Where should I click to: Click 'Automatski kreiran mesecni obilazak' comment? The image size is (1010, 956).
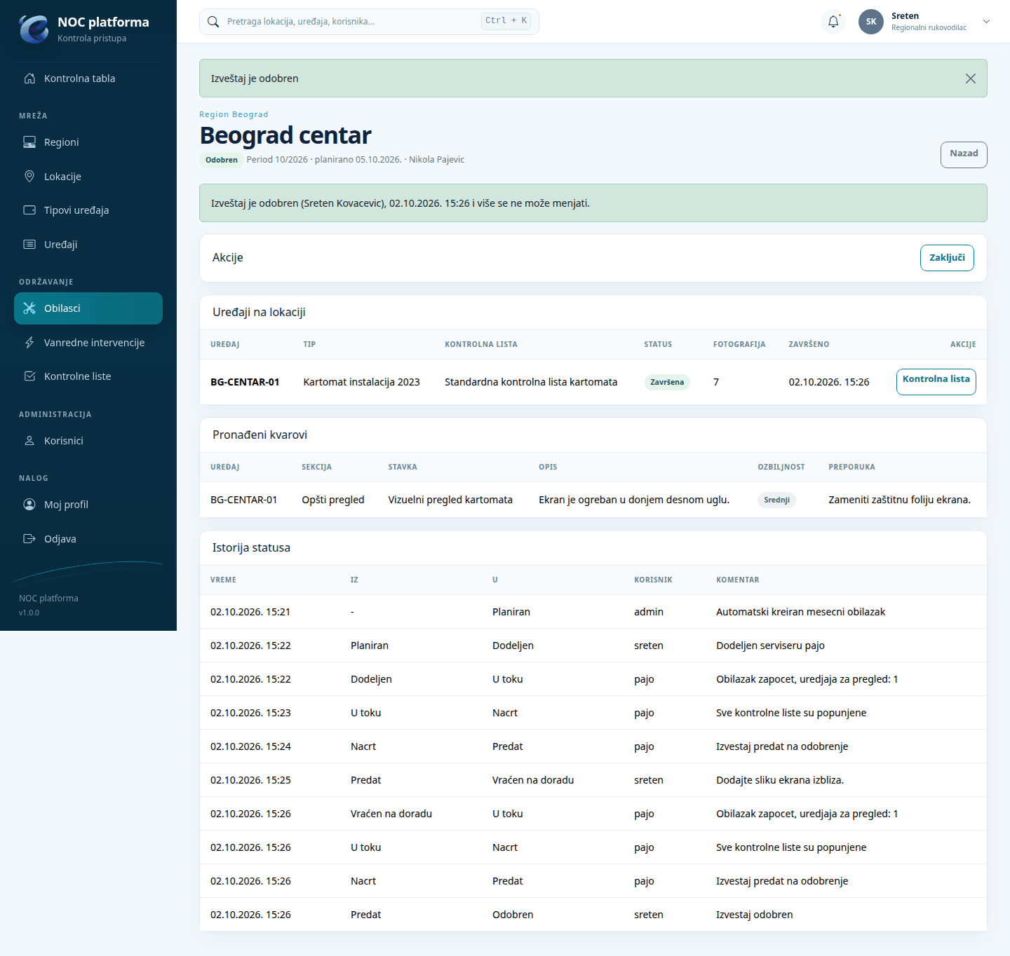(800, 612)
